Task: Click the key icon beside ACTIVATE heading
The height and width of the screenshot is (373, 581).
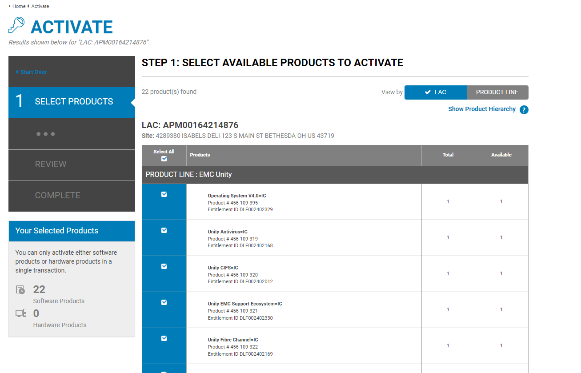Action: tap(17, 25)
